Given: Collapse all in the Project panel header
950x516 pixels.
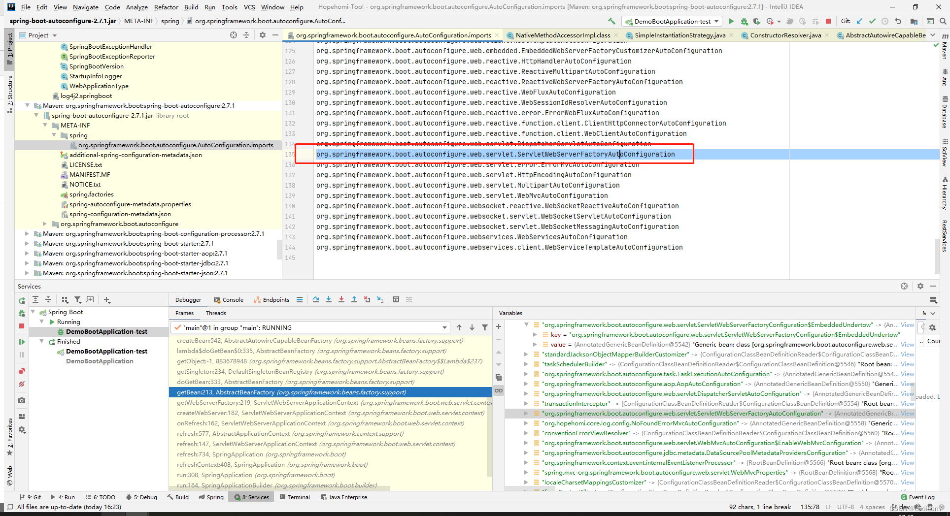Looking at the screenshot, I should [246, 35].
